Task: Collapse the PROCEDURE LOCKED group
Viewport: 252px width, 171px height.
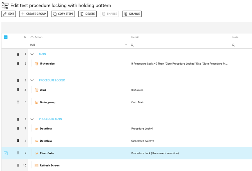Action: click(x=32, y=80)
